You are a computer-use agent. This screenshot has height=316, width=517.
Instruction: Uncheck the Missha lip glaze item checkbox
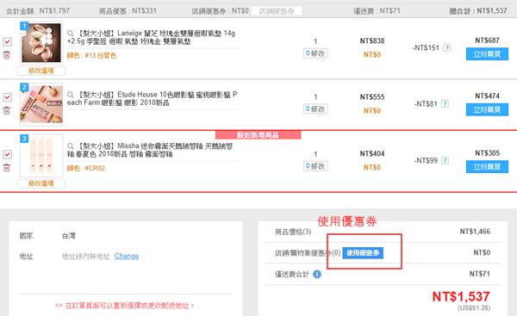(x=7, y=154)
